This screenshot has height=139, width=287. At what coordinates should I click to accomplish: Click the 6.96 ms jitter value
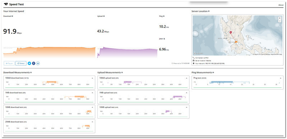tap(164, 49)
